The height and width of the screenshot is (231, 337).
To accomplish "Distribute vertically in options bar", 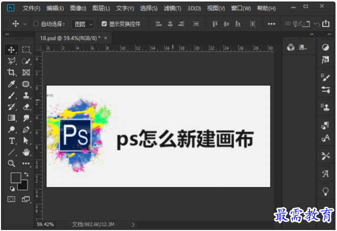I will [196, 23].
